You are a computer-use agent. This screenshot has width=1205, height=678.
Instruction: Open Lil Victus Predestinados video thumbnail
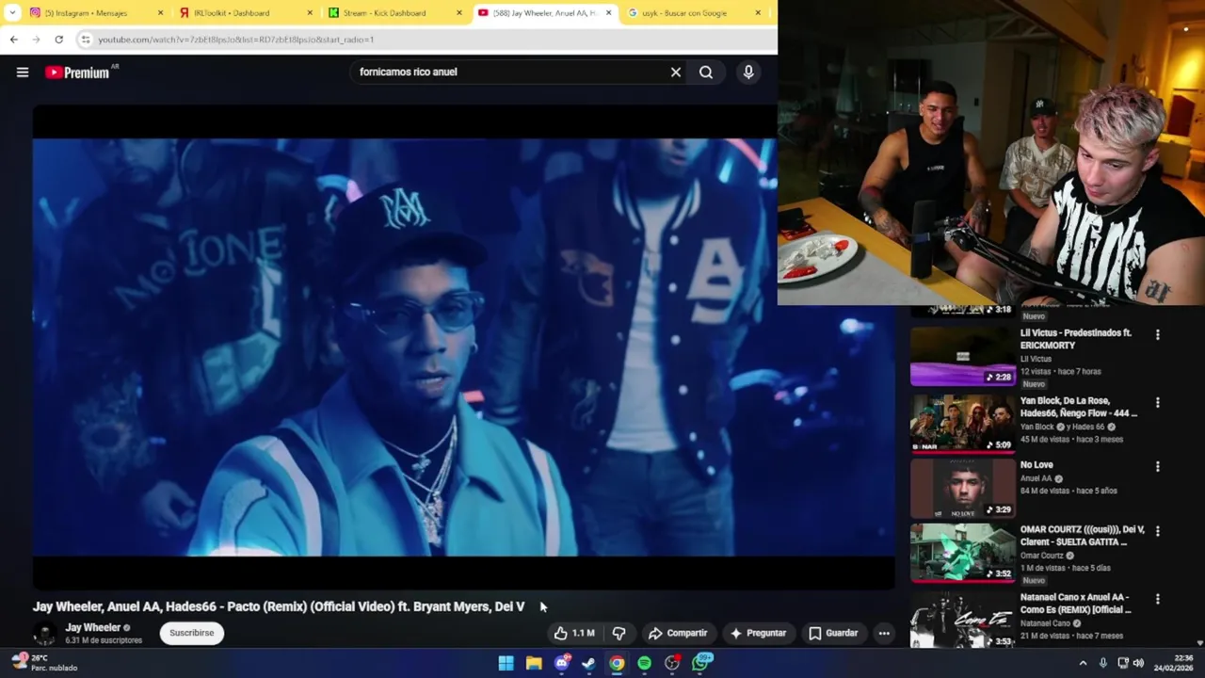point(962,356)
